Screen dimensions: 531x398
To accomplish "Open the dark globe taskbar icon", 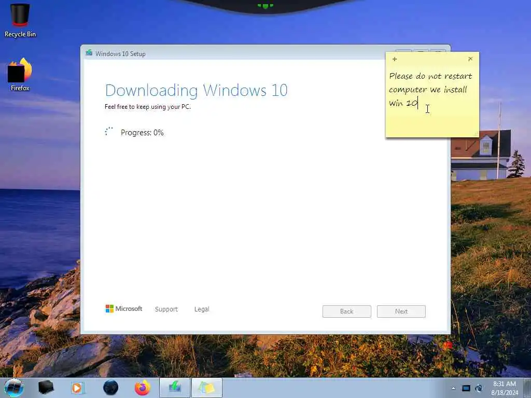I will pos(111,388).
